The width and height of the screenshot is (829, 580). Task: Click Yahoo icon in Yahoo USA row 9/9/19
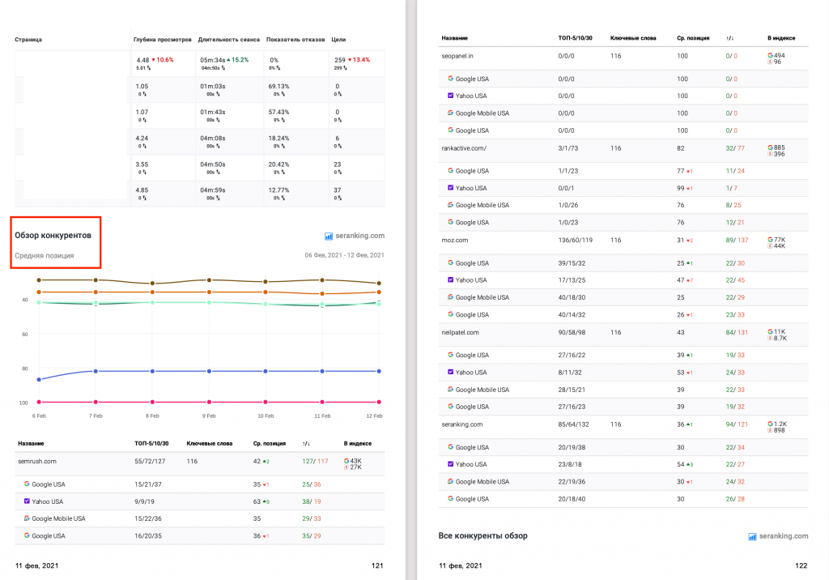pyautogui.click(x=27, y=501)
